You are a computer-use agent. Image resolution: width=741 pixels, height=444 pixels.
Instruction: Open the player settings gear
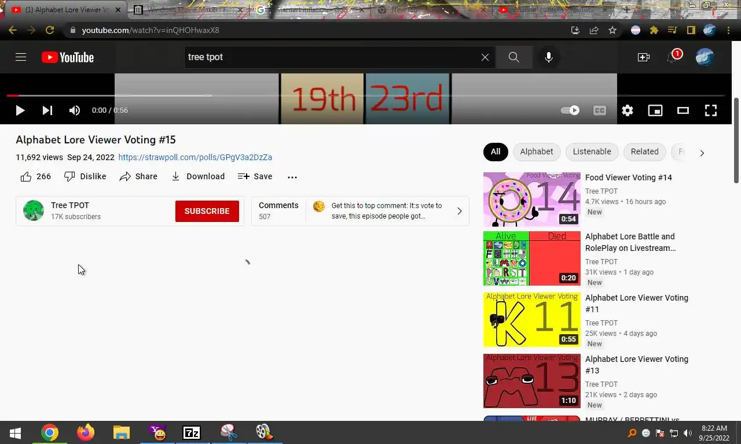click(628, 110)
